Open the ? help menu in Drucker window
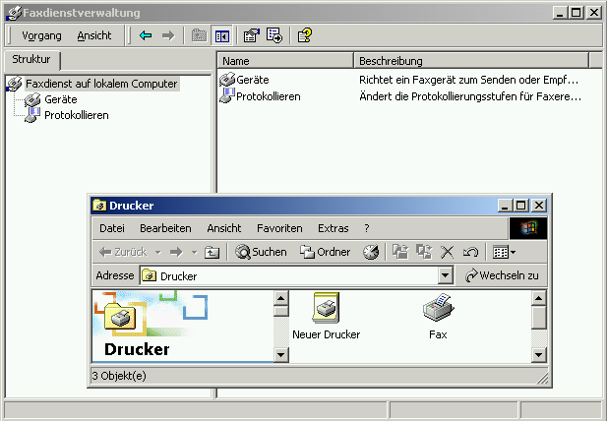The height and width of the screenshot is (421, 607). 367,228
